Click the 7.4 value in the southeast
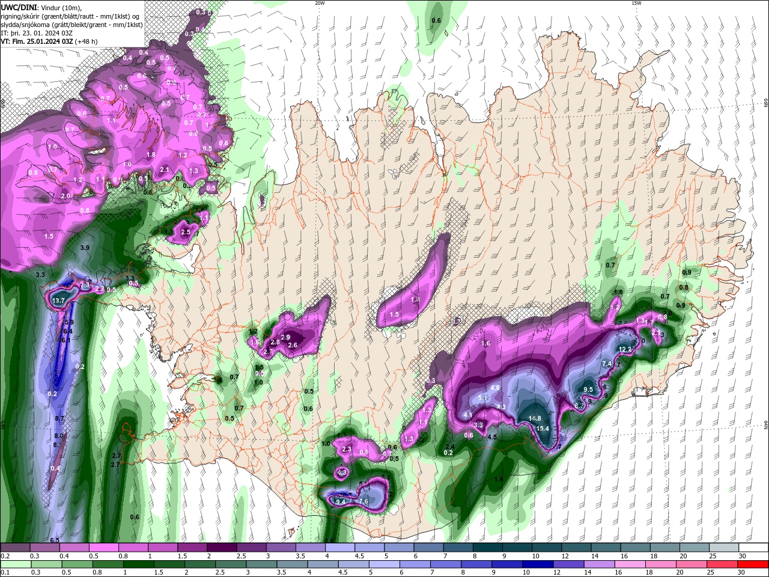The width and height of the screenshot is (769, 577). tap(607, 364)
